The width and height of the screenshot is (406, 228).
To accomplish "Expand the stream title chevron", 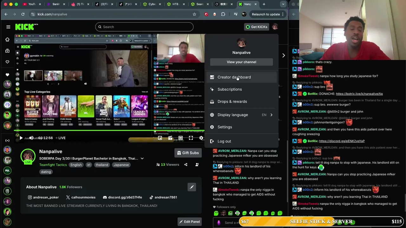I will pos(142,158).
